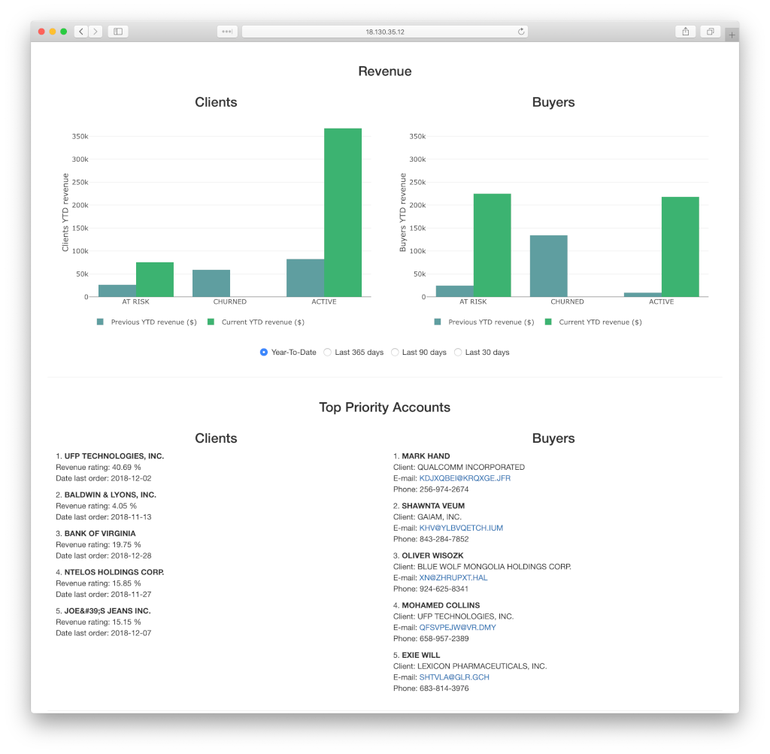Add a new tab with plus icon
This screenshot has width=770, height=754.
732,35
